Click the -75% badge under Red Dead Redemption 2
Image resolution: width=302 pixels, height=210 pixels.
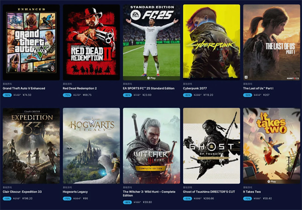pyautogui.click(x=67, y=95)
